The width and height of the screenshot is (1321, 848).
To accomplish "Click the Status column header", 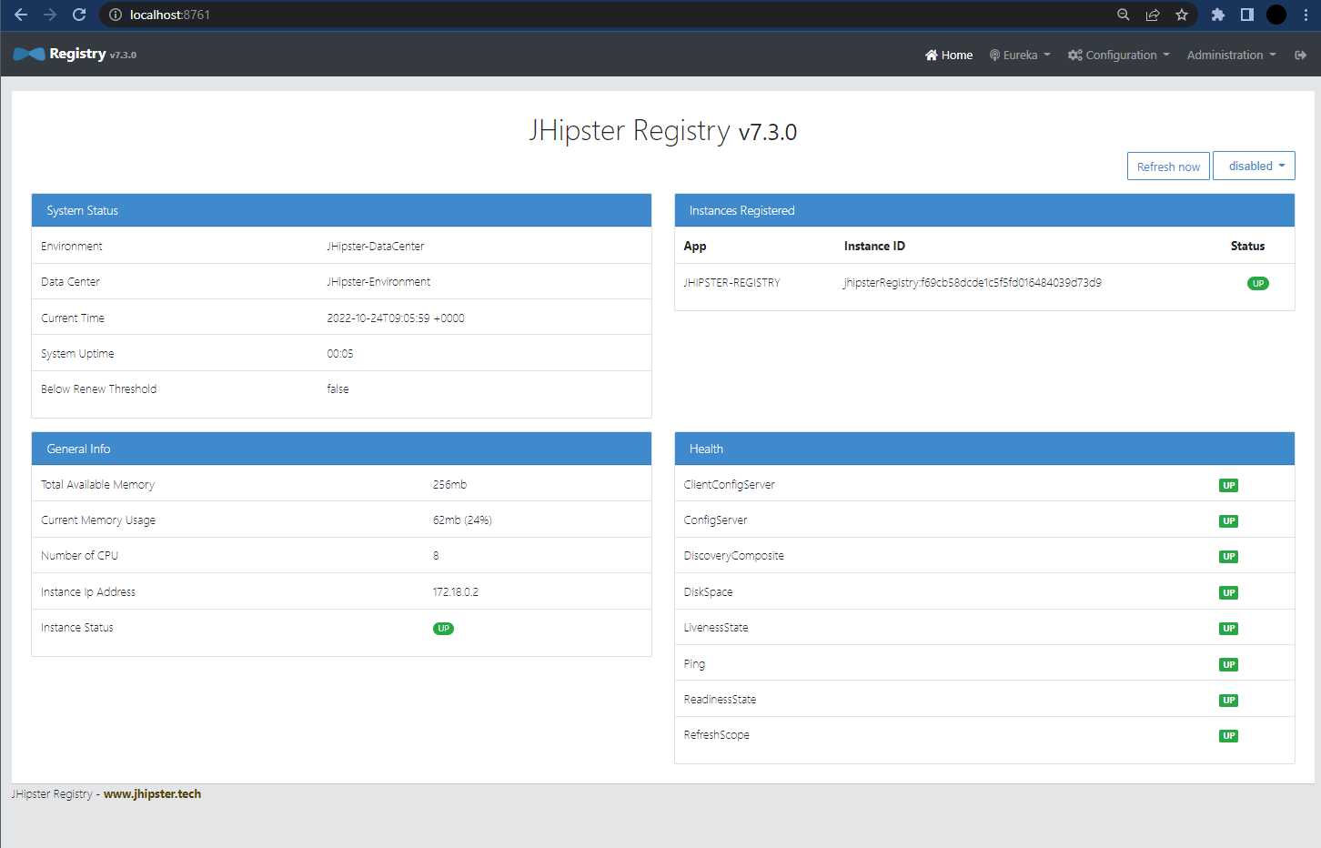I will click(1247, 247).
